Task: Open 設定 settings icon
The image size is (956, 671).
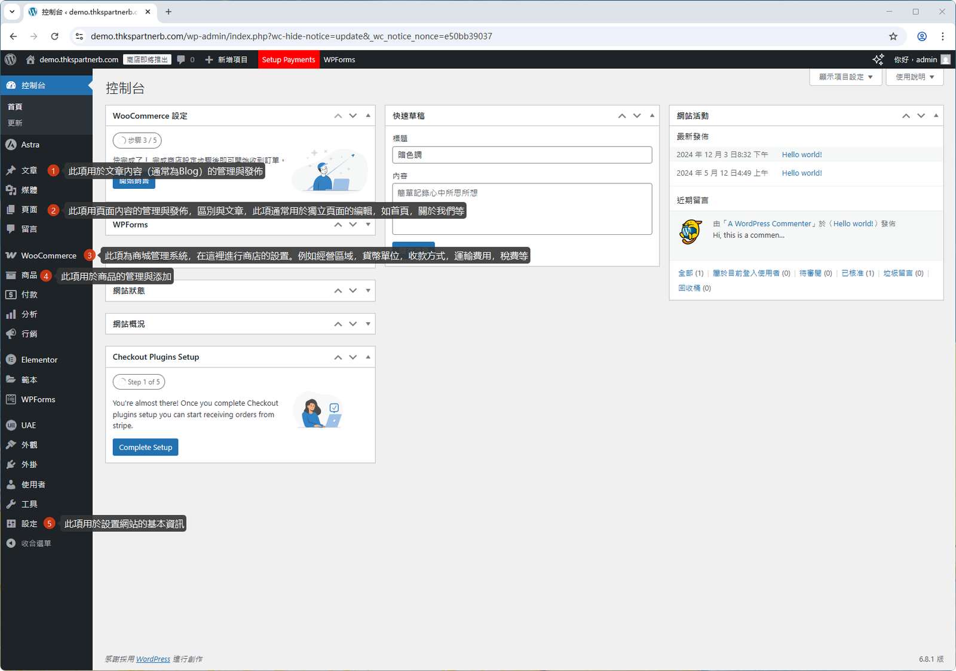Action: point(11,523)
